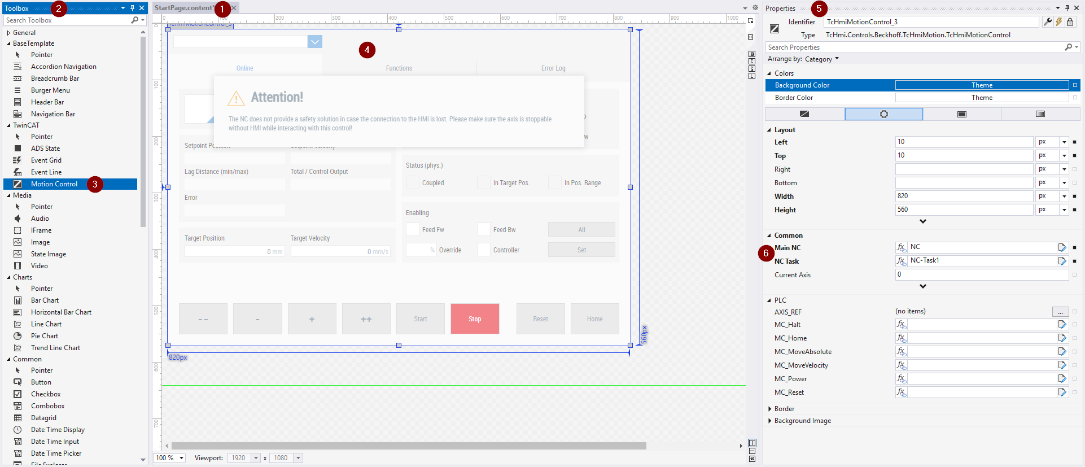This screenshot has height=467, width=1085.
Task: Click the padlock icon in Properties
Action: (x=1070, y=22)
